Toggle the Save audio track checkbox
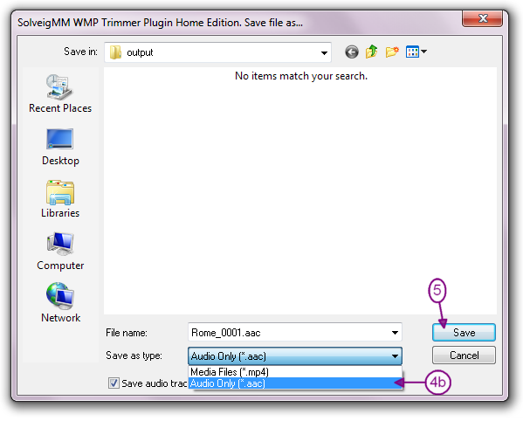Screen dimensions: 523x421 point(114,383)
